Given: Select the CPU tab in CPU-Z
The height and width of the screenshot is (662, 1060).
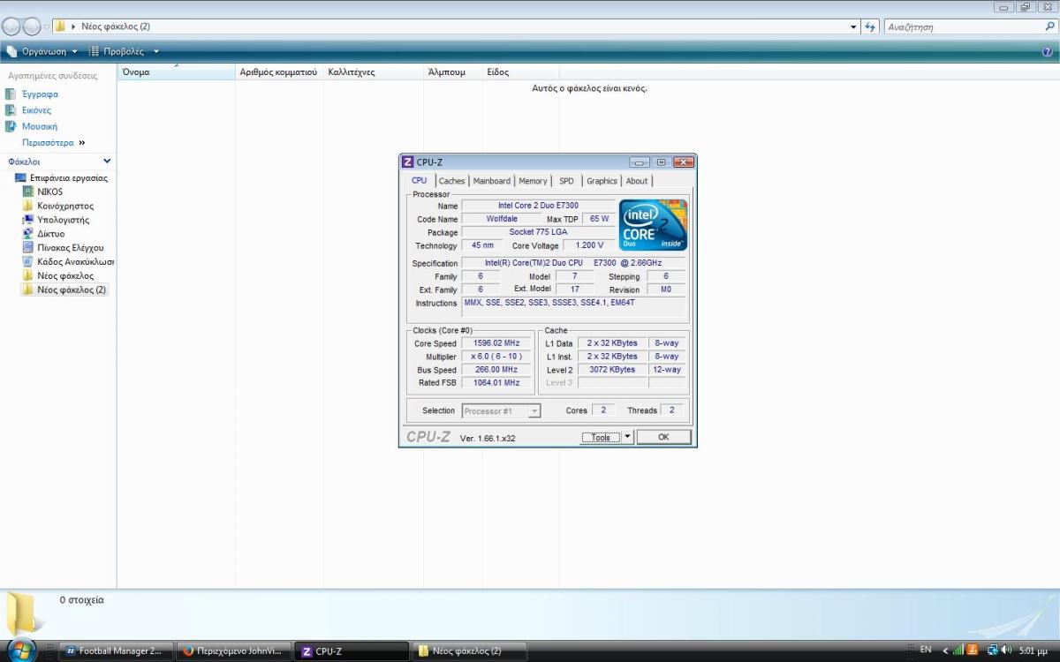Looking at the screenshot, I should tap(420, 181).
